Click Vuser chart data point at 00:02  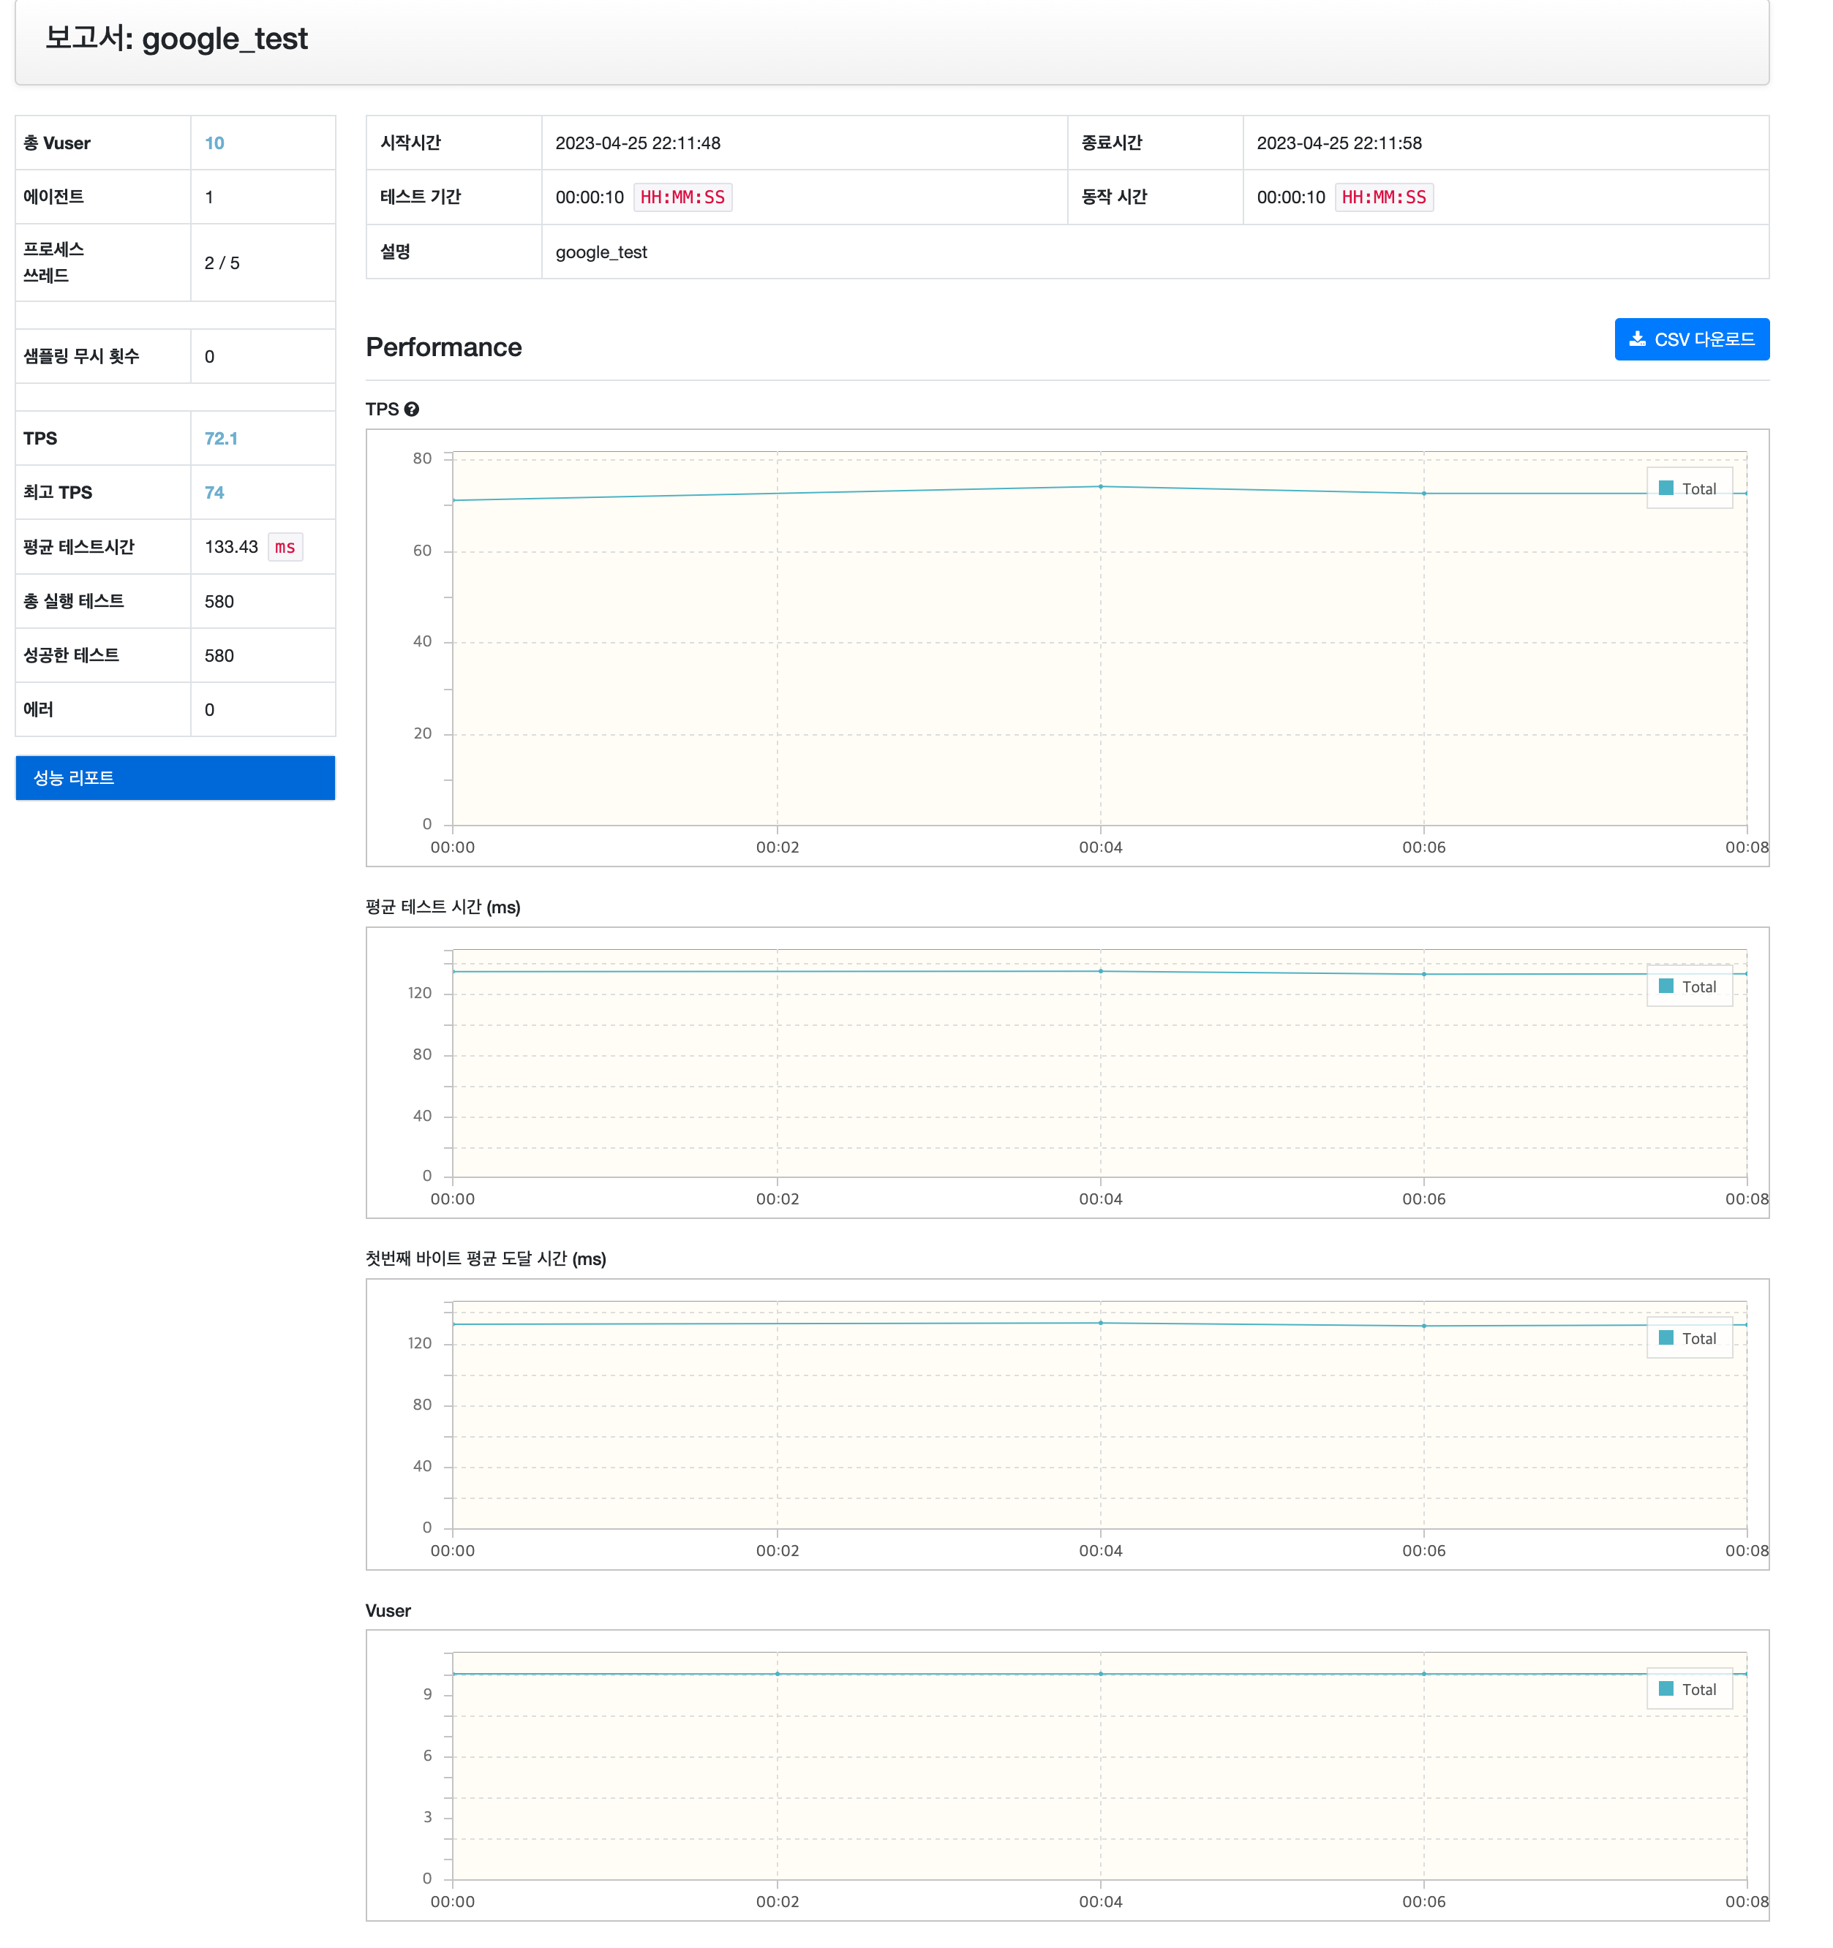[x=778, y=1672]
